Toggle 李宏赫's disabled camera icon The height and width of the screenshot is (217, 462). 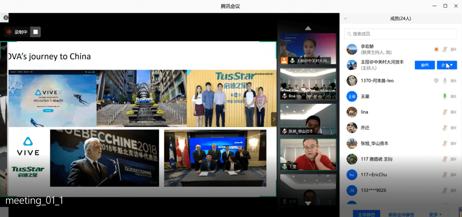point(453,50)
